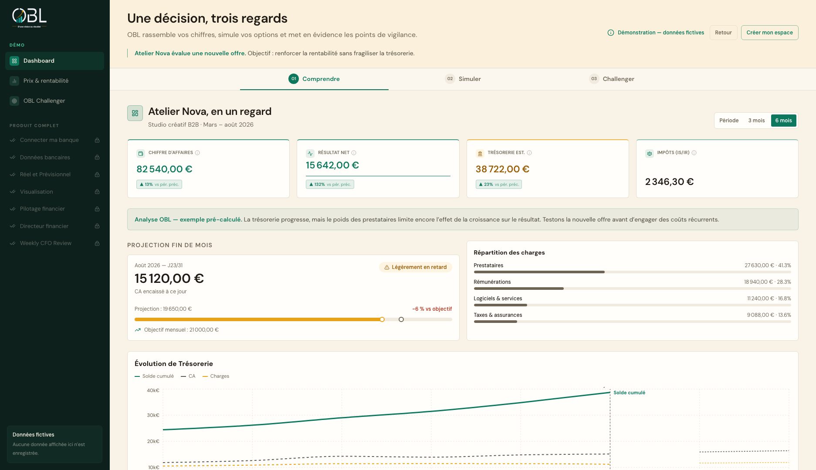Click info icon next to Trésorerie est.
816x470 pixels.
[529, 153]
